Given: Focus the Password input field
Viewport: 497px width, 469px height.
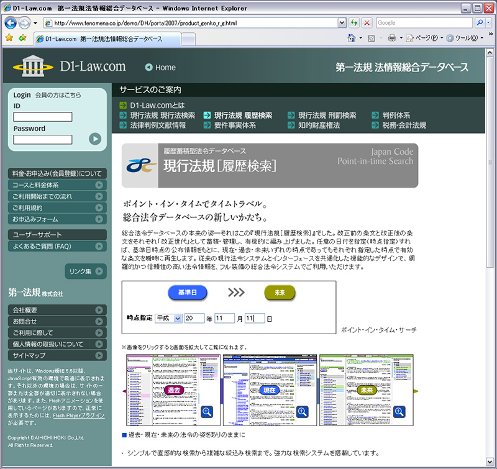Looking at the screenshot, I should tap(43, 139).
